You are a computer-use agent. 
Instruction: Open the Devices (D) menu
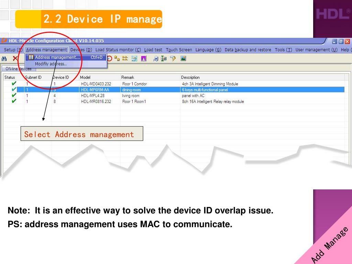(x=81, y=49)
